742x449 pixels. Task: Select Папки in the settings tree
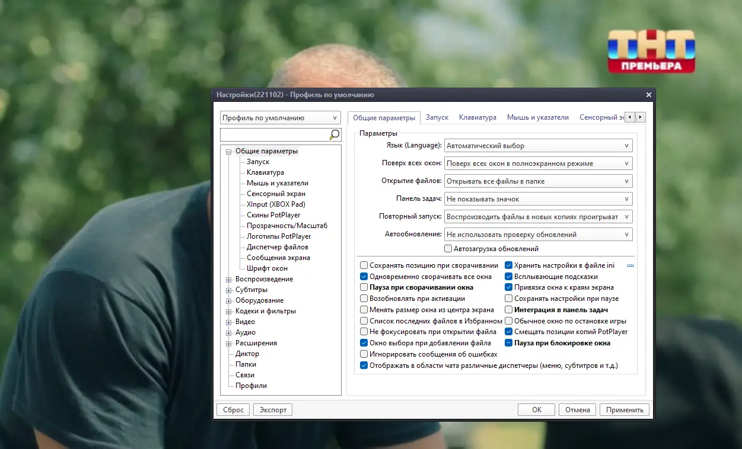pyautogui.click(x=246, y=364)
